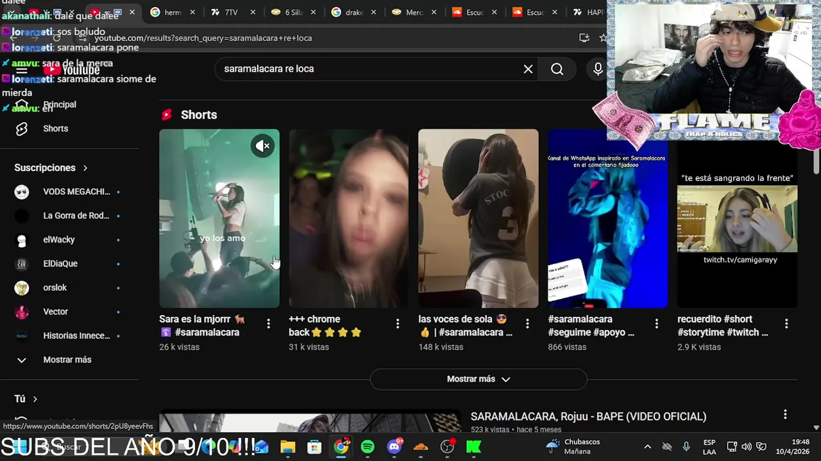Open the green Kick app in the taskbar
Viewport: 821px width, 461px height.
[x=474, y=447]
